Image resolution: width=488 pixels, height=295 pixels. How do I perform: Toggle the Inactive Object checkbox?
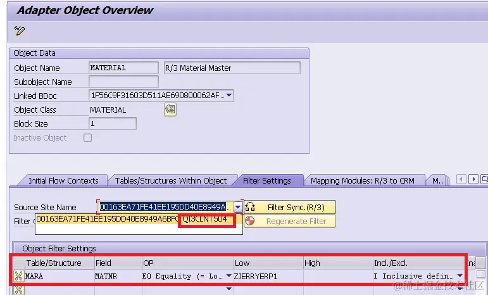[x=88, y=137]
